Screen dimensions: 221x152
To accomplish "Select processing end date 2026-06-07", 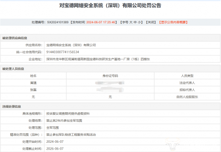I will click(x=55, y=149).
